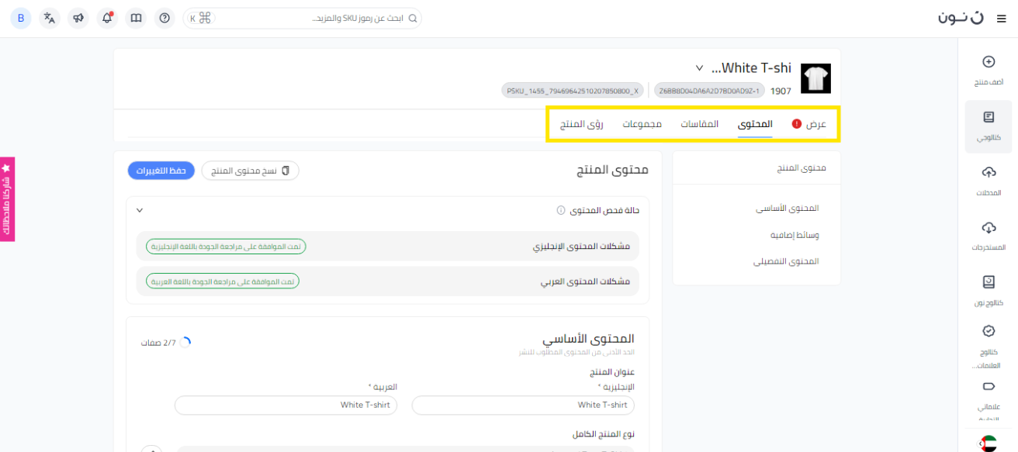Open the help question mark icon
Image resolution: width=1018 pixels, height=452 pixels.
click(x=164, y=18)
